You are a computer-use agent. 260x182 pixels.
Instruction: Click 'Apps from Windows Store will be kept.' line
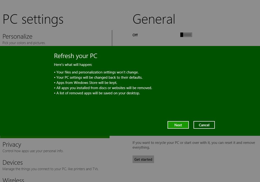point(86,83)
